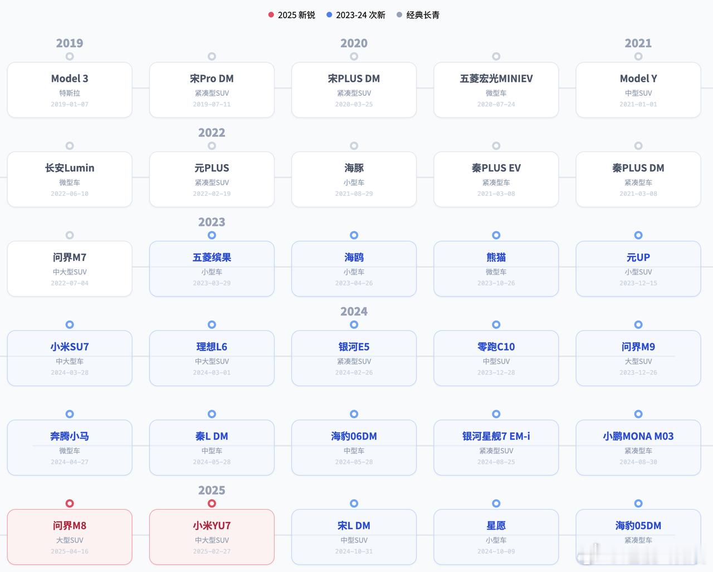Click the blue dot above 小鹏MONA M03
Screen dimensions: 713x572
(x=638, y=414)
